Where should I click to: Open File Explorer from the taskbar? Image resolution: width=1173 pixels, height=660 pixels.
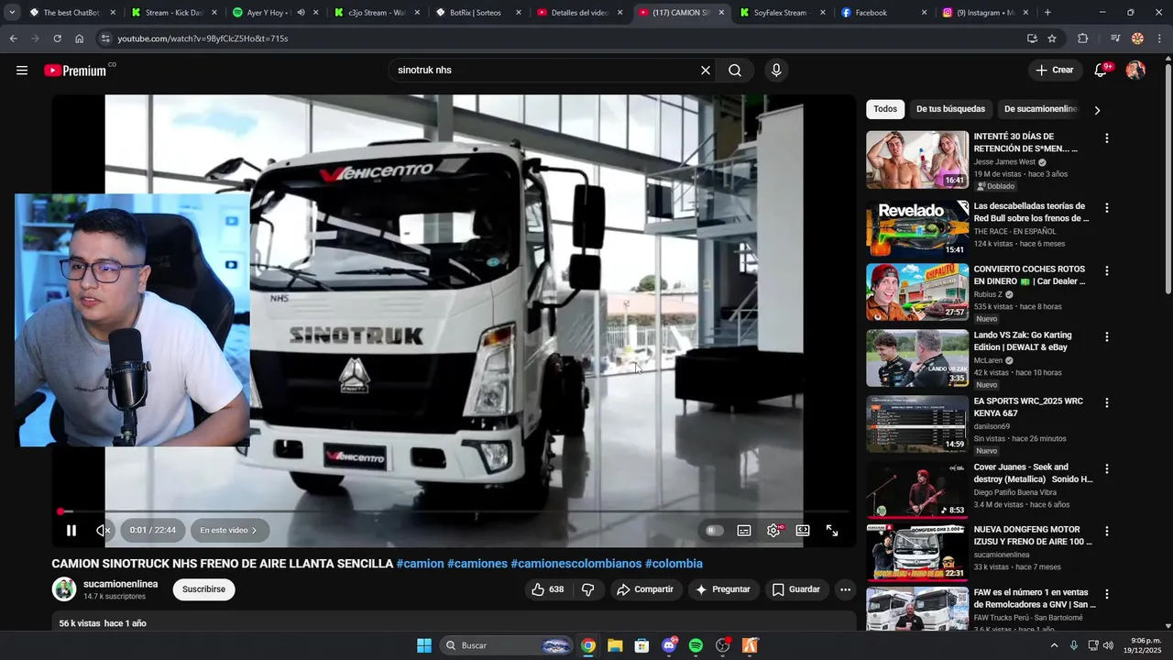coord(615,645)
